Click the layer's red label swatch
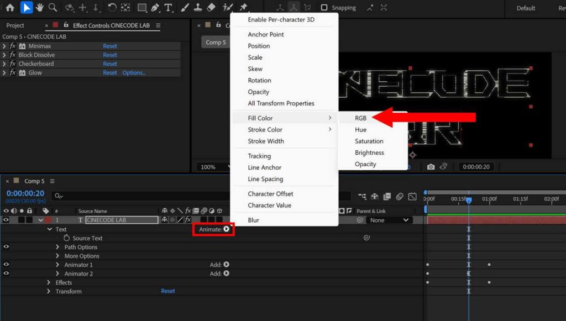Viewport: 566px width, 321px height. pyautogui.click(x=48, y=220)
